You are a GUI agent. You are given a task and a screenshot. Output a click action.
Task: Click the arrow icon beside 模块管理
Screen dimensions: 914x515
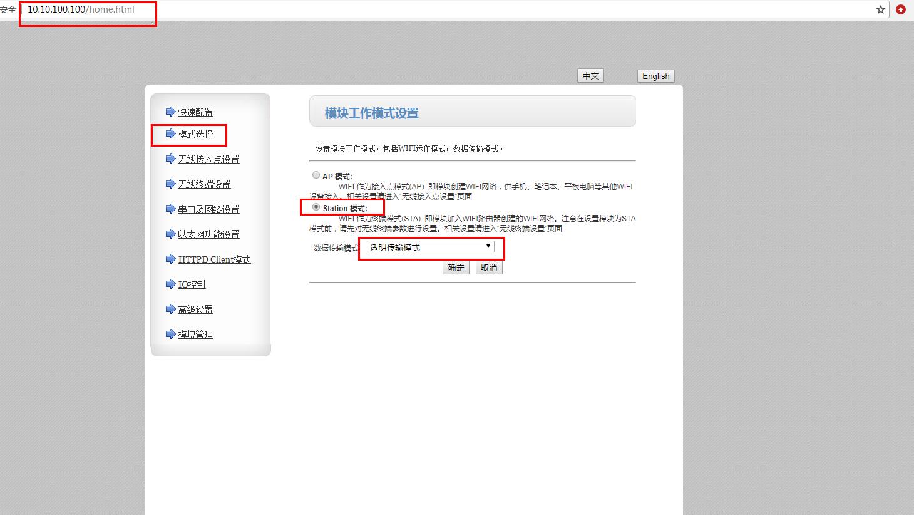pyautogui.click(x=170, y=334)
